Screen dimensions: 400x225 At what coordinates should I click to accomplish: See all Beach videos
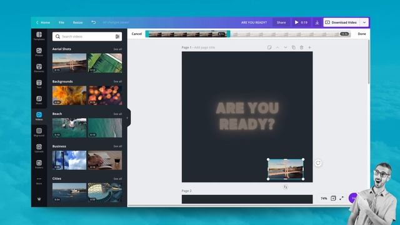point(117,114)
